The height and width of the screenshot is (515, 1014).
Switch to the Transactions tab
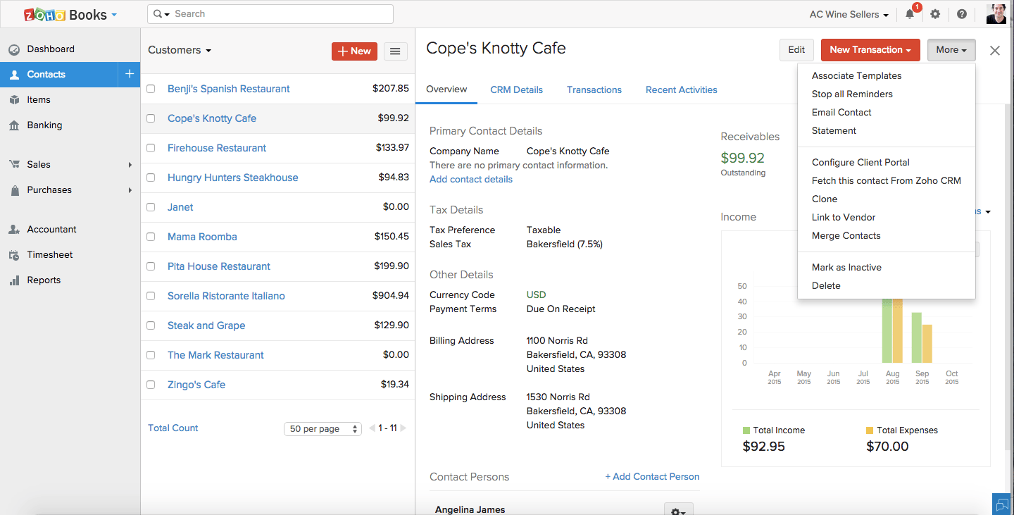click(594, 89)
